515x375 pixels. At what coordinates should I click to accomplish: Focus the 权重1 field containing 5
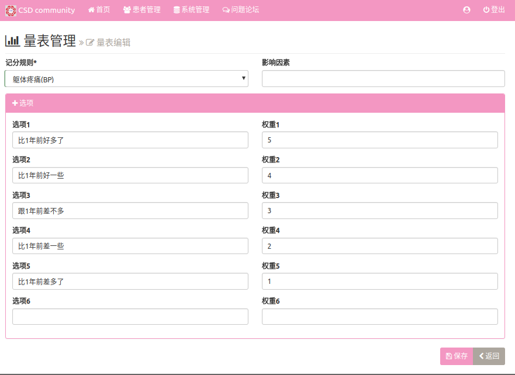379,140
